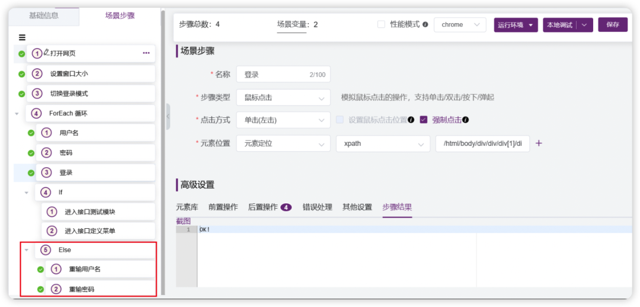Select the 重输密码 step
This screenshot has width=640, height=307.
100,289
